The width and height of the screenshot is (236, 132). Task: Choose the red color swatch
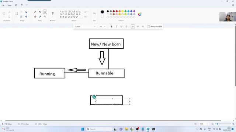click(117, 11)
